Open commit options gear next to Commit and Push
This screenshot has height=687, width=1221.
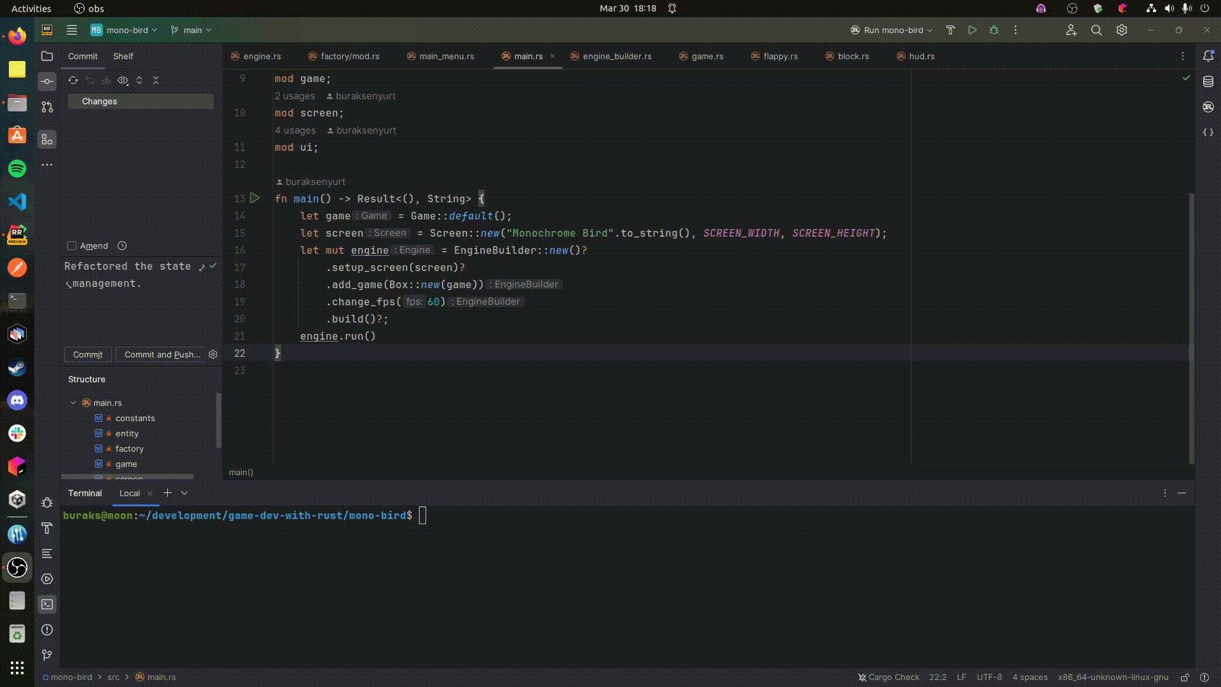pos(213,354)
